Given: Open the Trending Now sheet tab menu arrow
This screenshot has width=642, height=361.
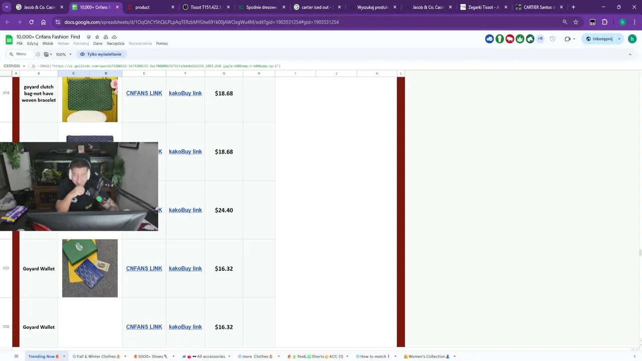Looking at the screenshot, I should [64, 356].
